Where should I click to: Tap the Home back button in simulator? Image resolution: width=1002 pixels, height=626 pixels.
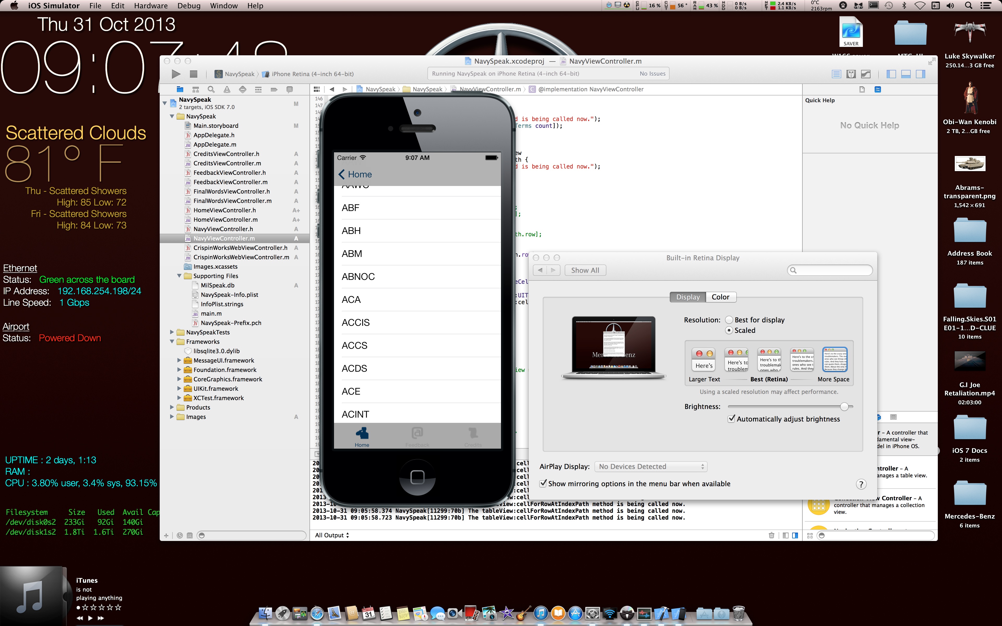355,174
